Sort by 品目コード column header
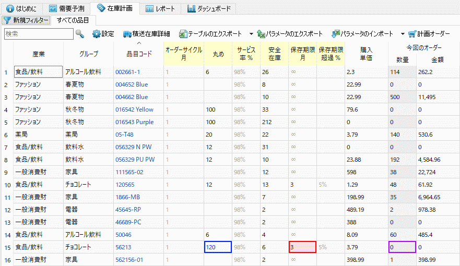The image size is (460, 266). (138, 54)
